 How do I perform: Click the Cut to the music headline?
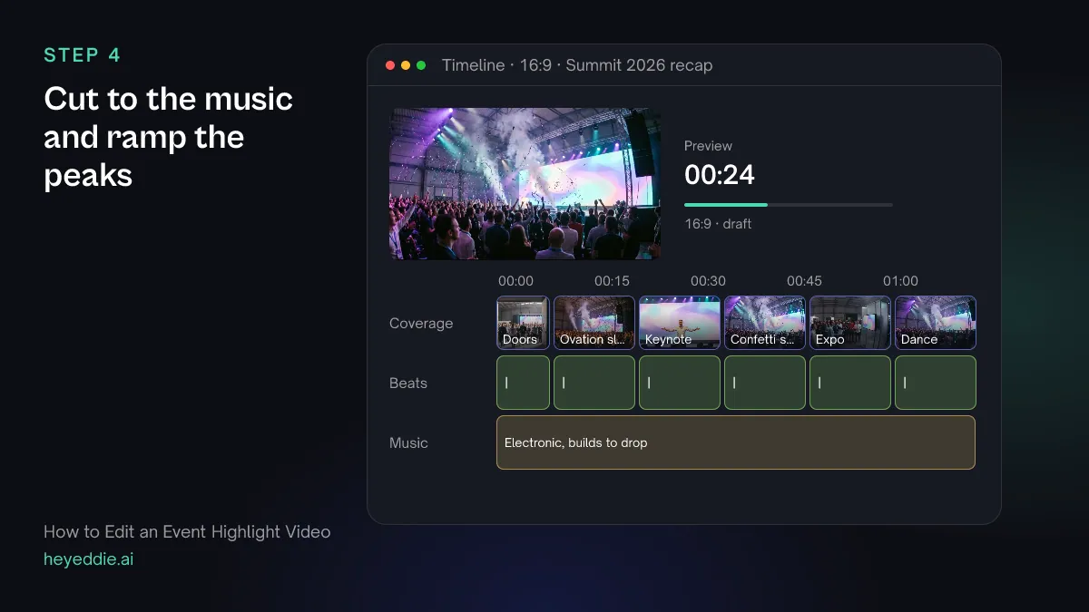point(169,136)
